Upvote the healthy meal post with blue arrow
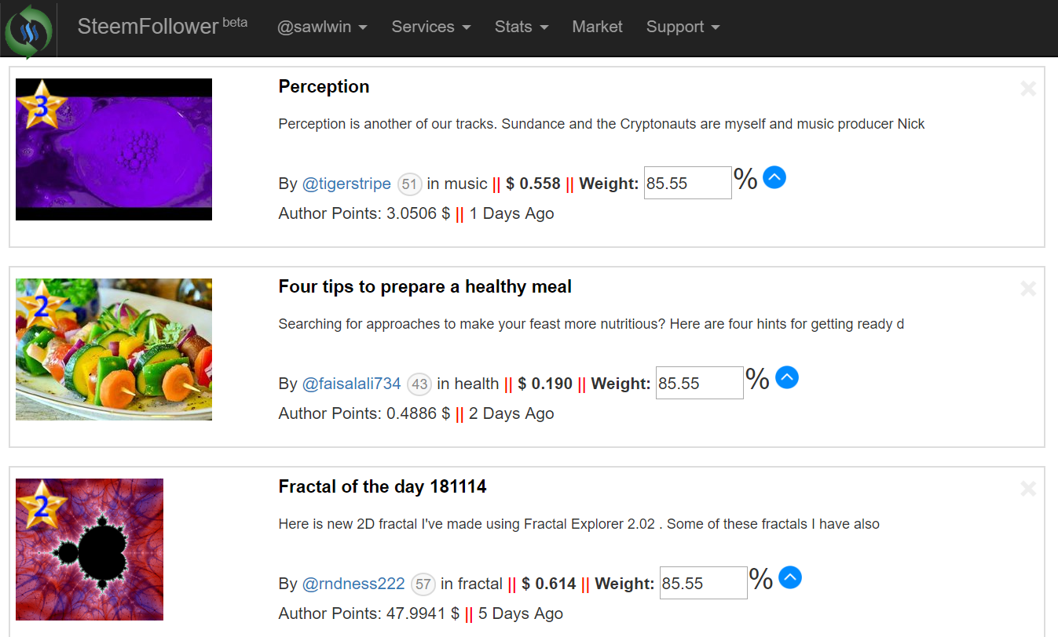 (x=786, y=378)
